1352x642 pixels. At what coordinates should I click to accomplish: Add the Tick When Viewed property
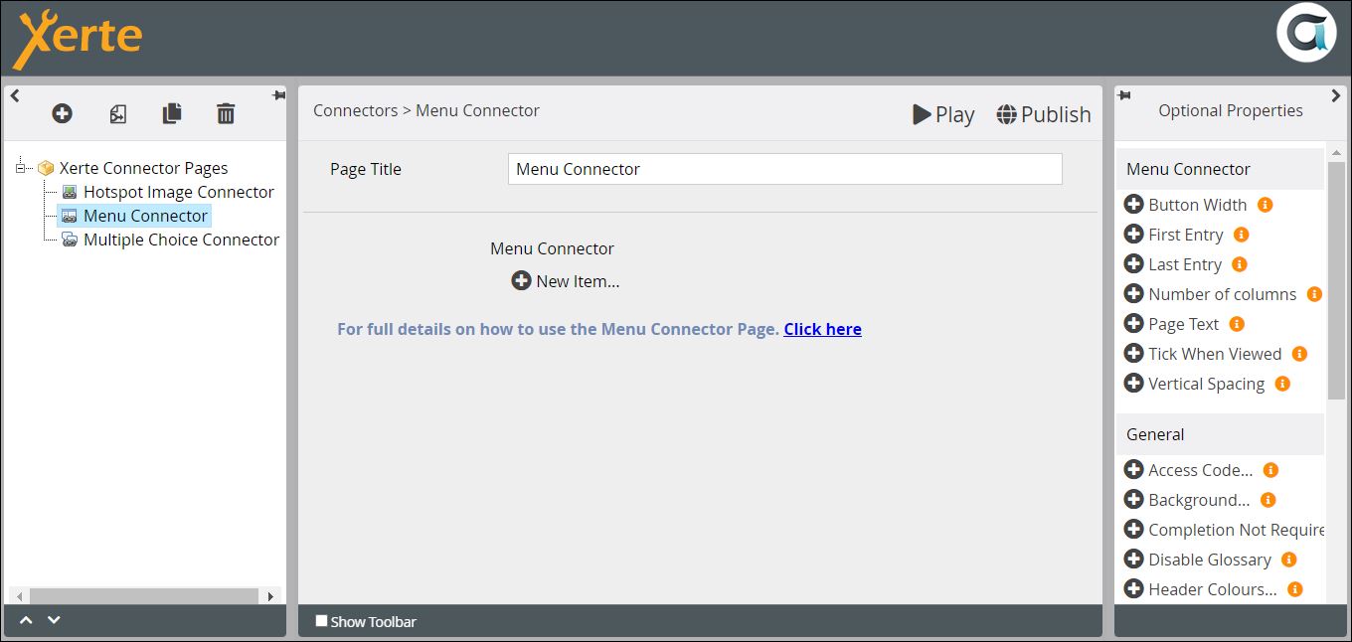pos(1133,353)
